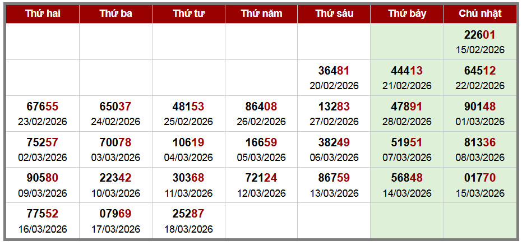Click result 72124 for 12/03/2026

click(261, 178)
